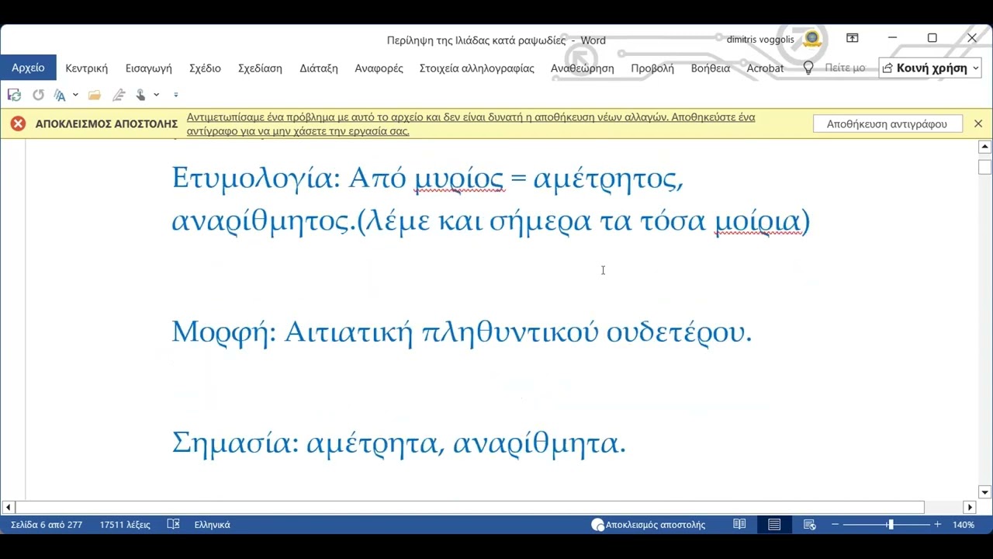
Task: Minimize the Word window
Action: pyautogui.click(x=892, y=38)
